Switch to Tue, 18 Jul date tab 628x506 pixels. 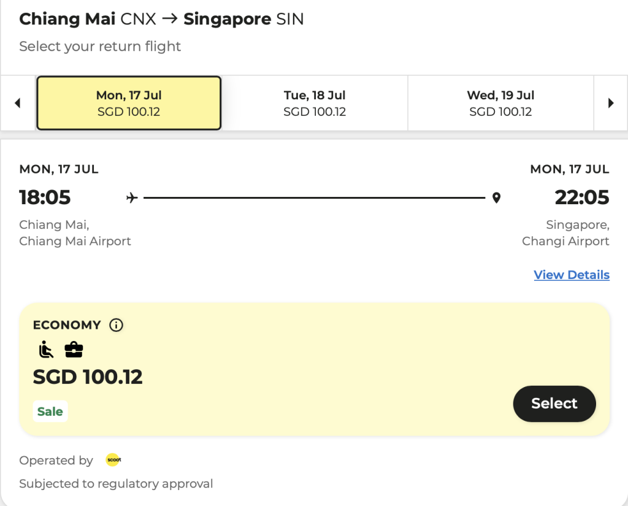[315, 103]
